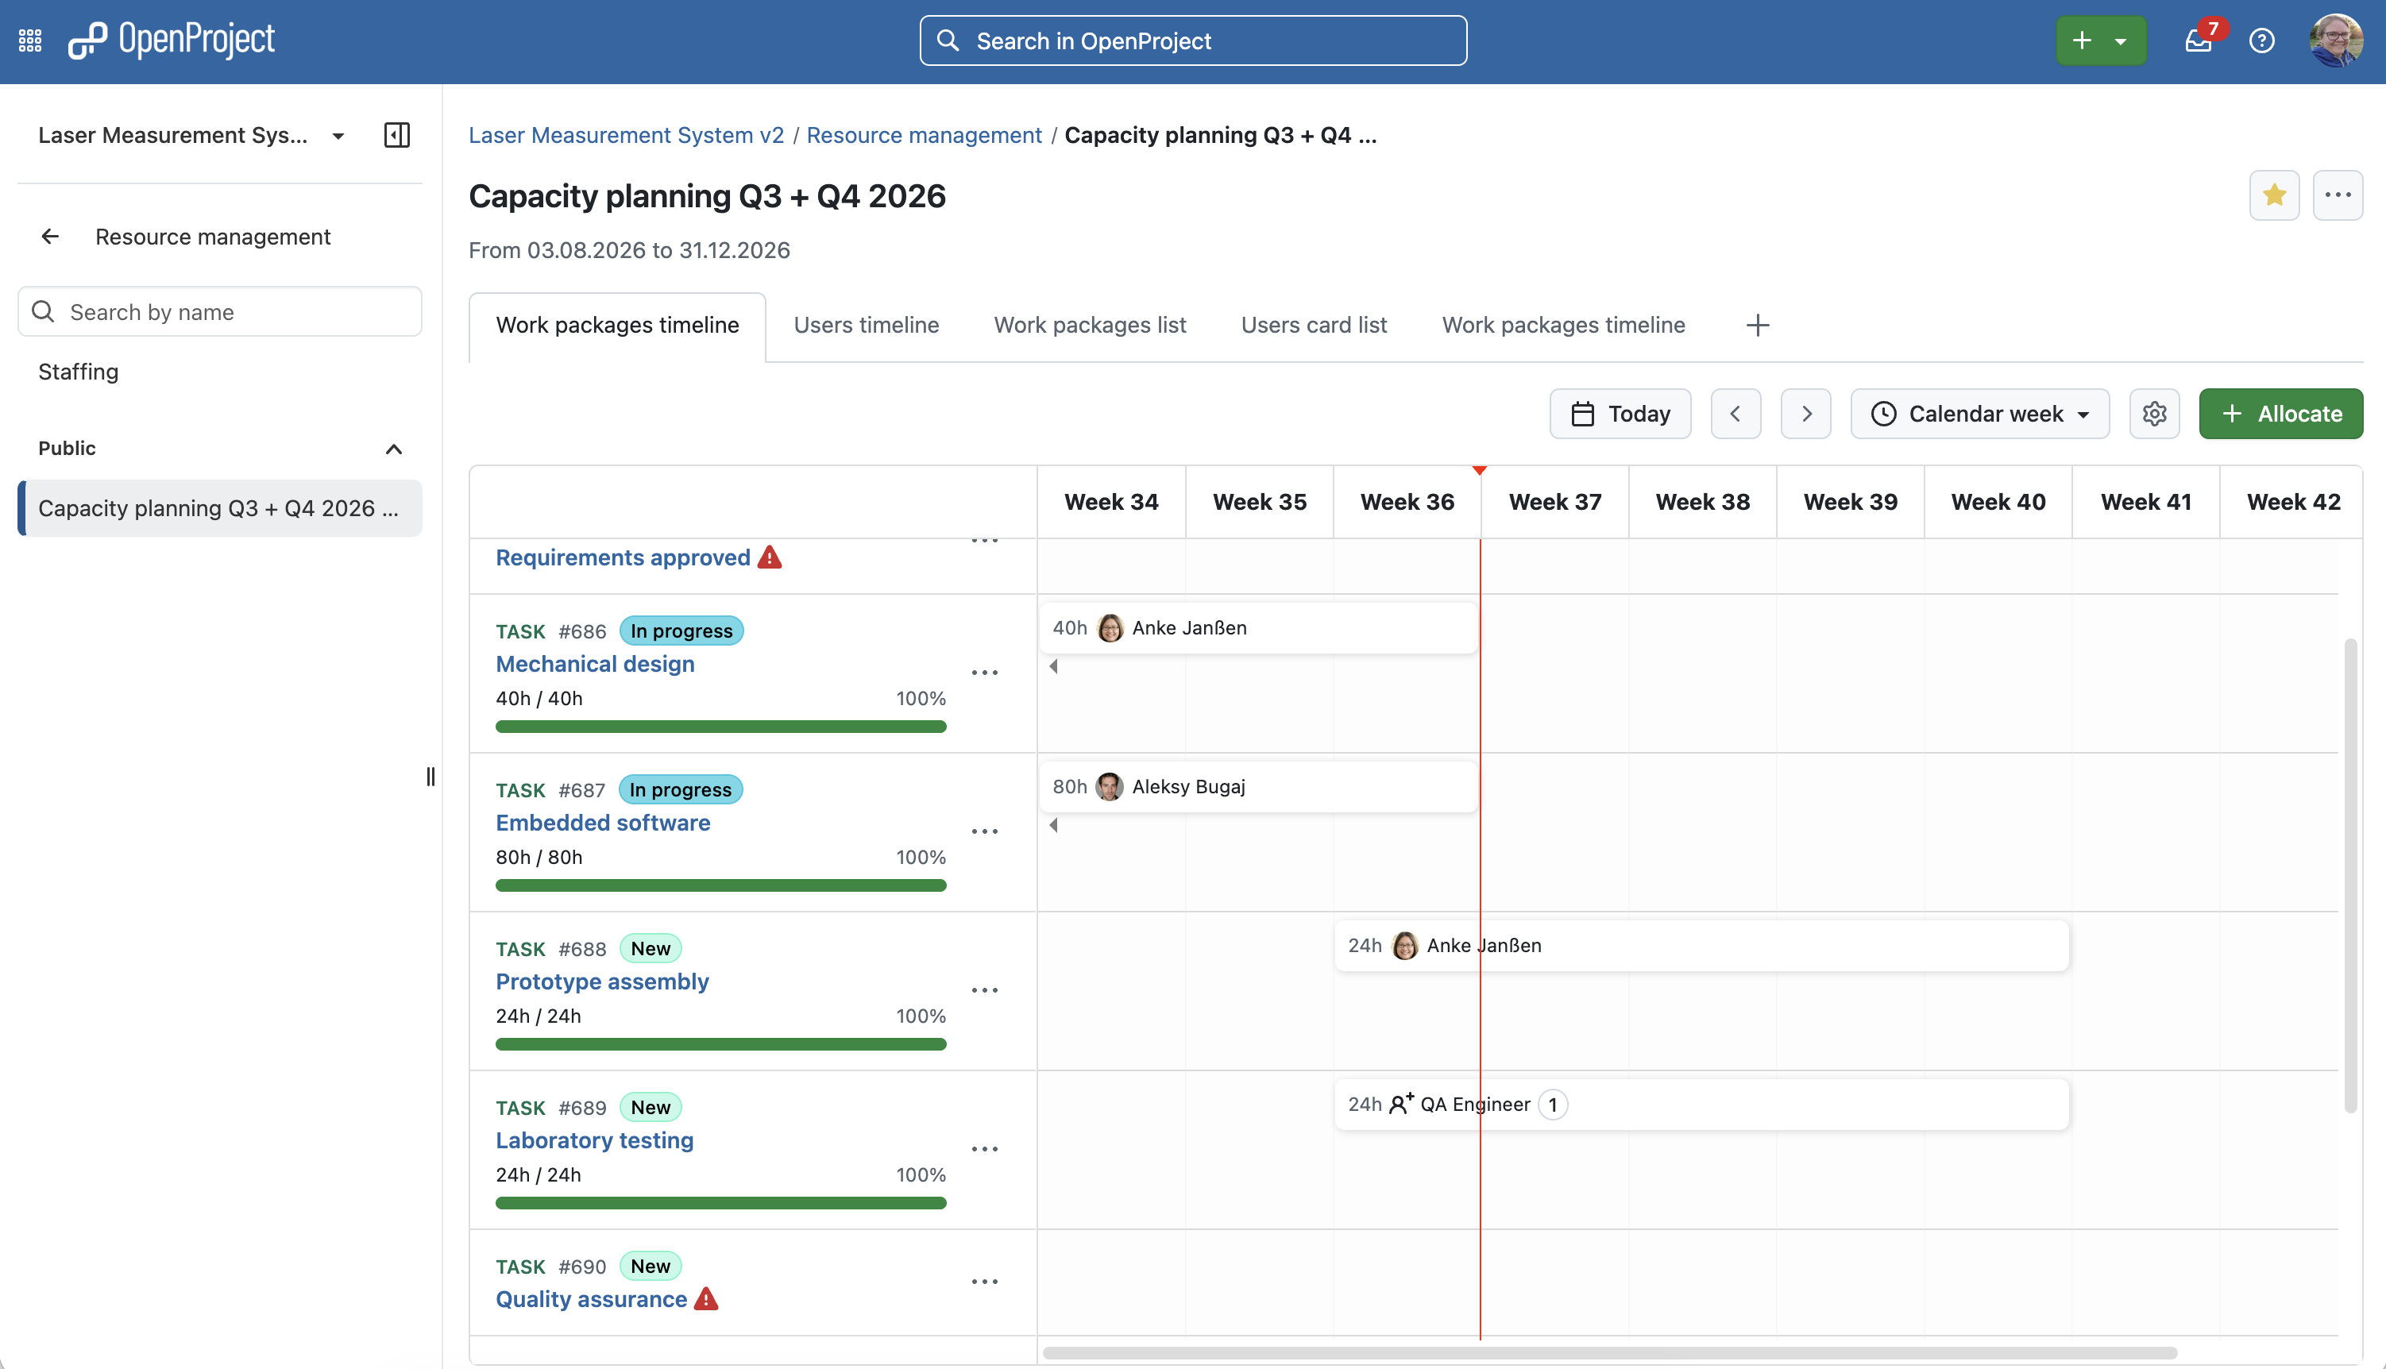Go to next period with right chevron
This screenshot has width=2386, height=1369.
pos(1805,414)
